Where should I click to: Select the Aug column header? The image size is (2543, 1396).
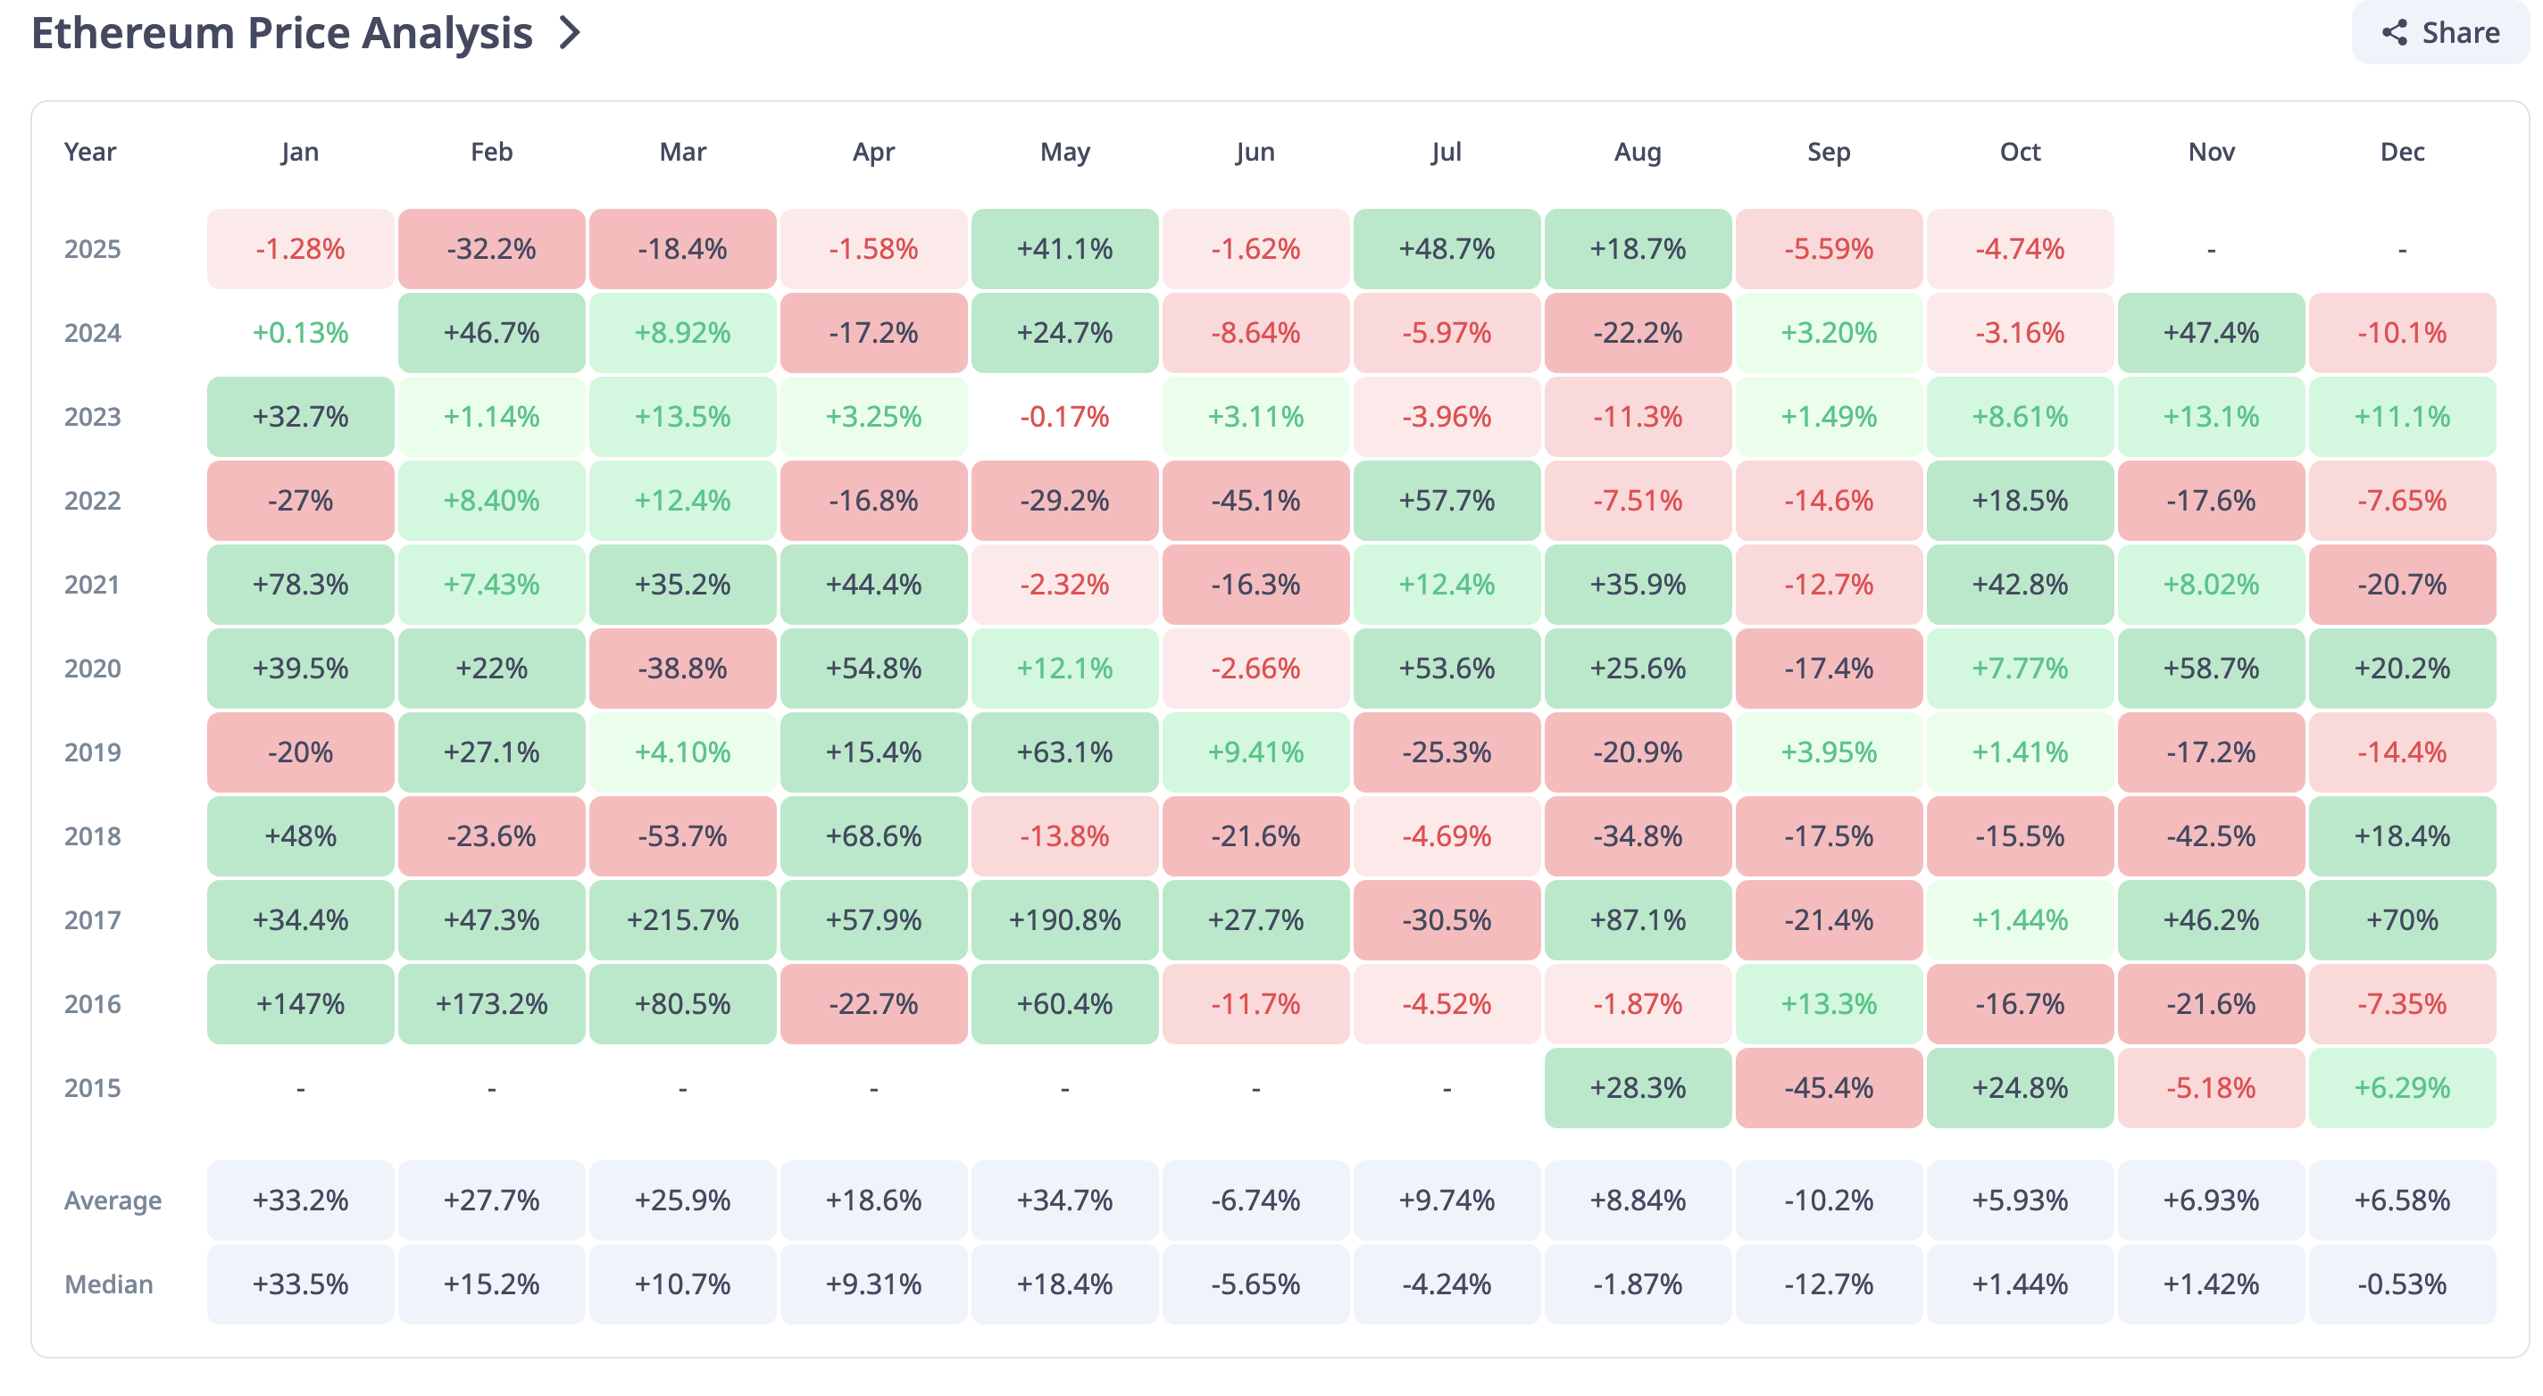pos(1637,152)
